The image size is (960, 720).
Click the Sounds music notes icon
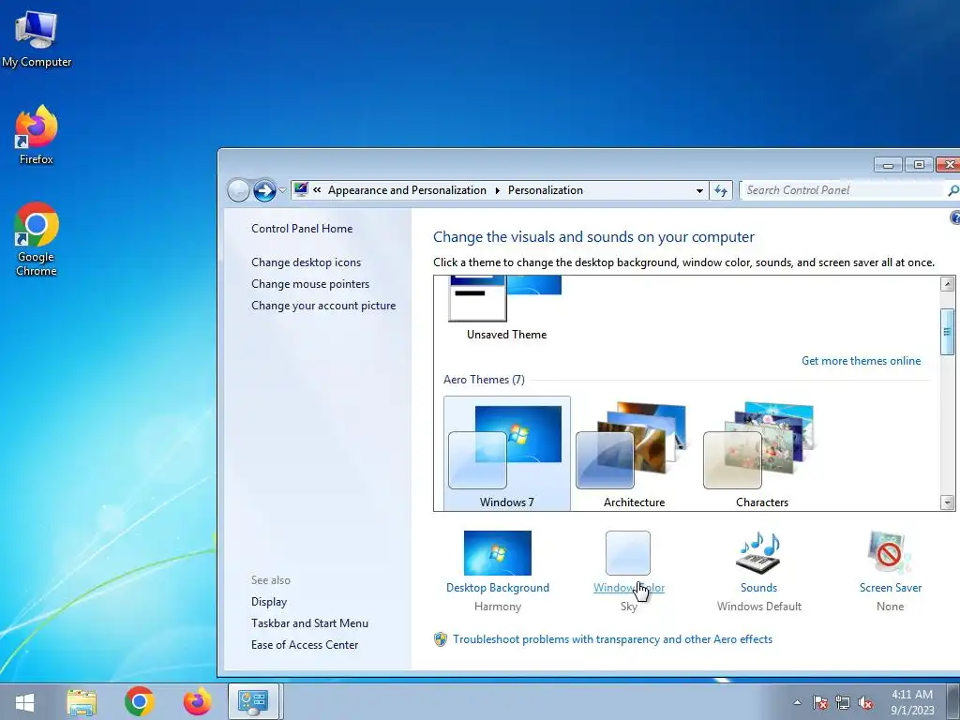(758, 553)
